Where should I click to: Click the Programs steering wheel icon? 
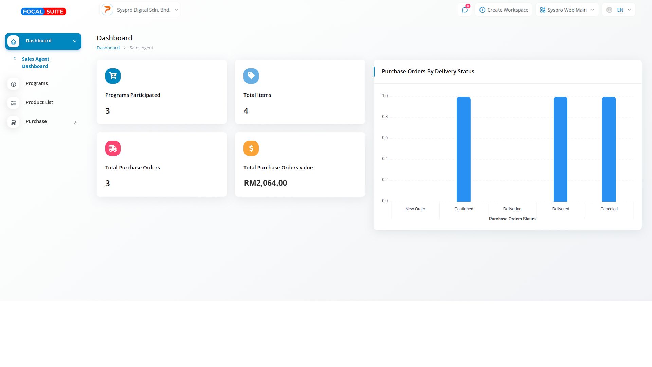click(13, 84)
